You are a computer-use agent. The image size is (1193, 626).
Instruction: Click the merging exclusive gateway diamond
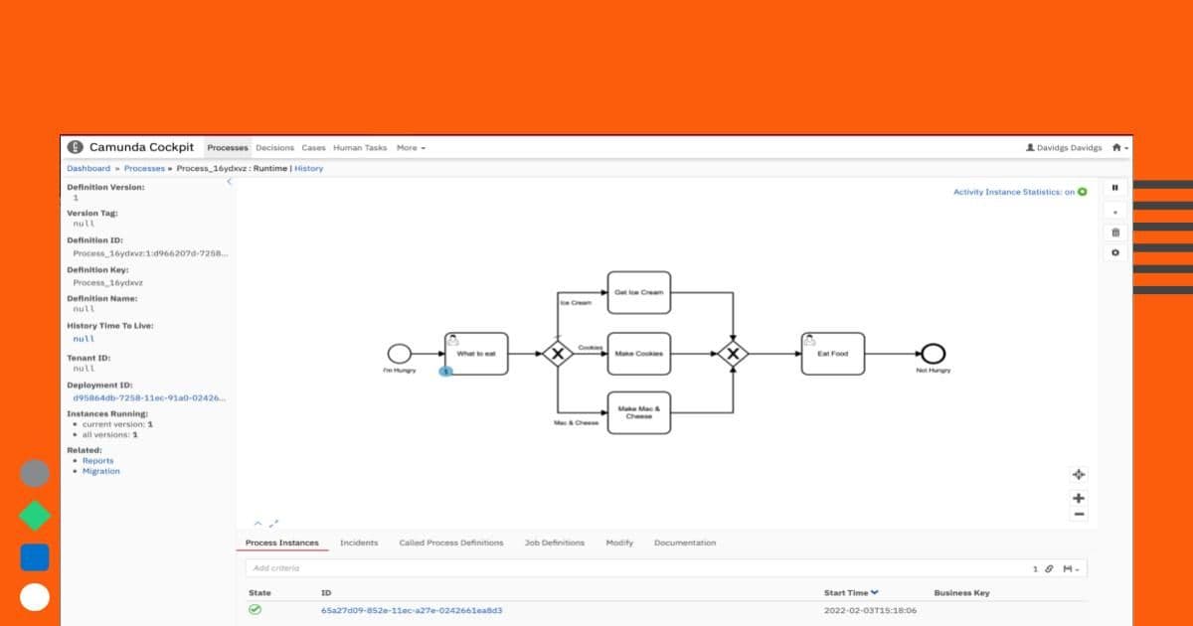(x=733, y=354)
